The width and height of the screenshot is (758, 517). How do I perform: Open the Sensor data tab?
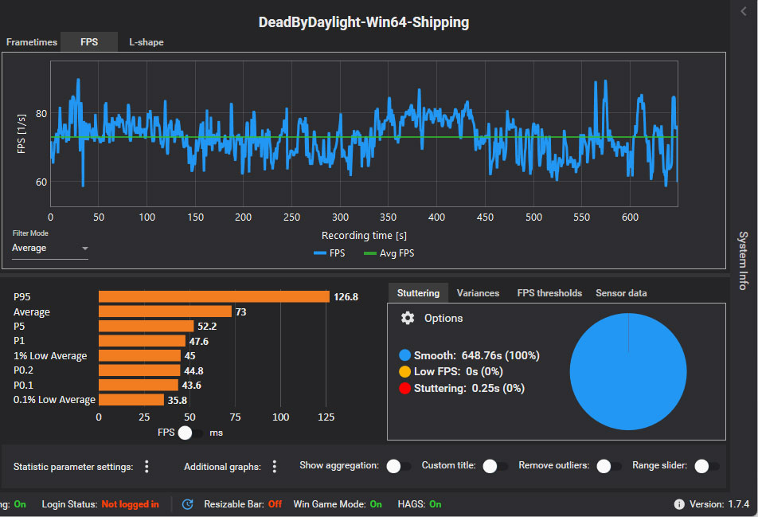coord(621,293)
